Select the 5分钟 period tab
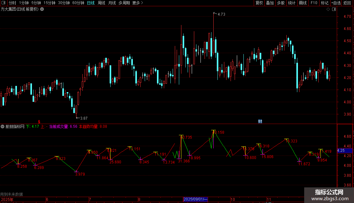The width and height of the screenshot is (354, 203). click(x=36, y=3)
